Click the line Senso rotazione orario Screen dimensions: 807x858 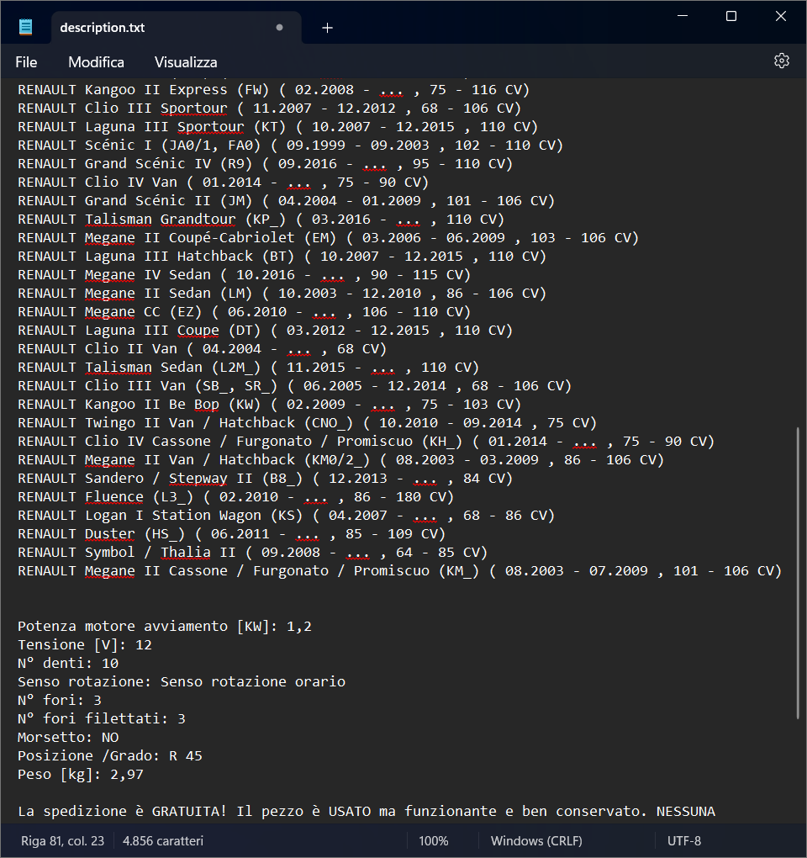(182, 682)
